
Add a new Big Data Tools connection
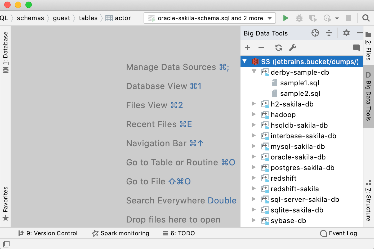[247, 48]
